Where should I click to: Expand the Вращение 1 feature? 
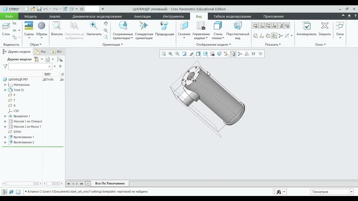[x=5, y=116]
